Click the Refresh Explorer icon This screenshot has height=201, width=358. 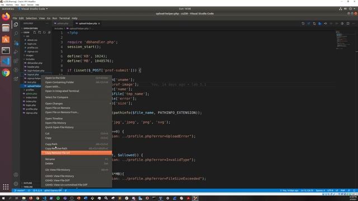[45, 32]
